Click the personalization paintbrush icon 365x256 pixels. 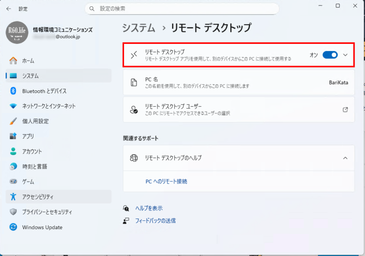(13, 121)
